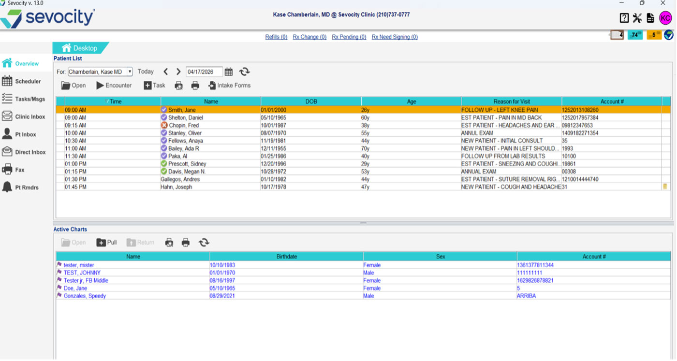
Task: Click the round blue Sevocity checkmark icon
Action: 669,35
